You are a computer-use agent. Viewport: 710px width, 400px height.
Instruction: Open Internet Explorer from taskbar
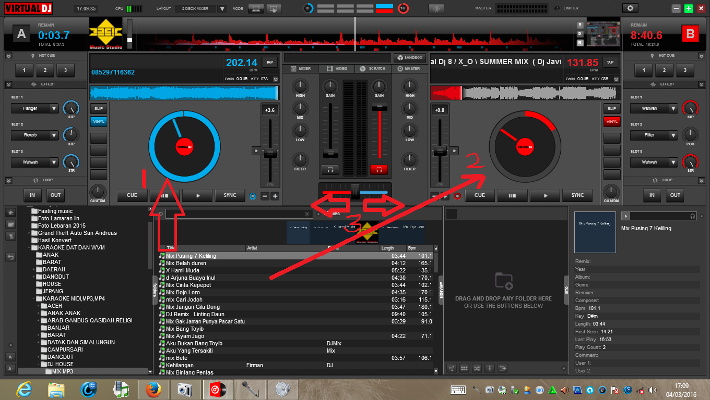click(25, 389)
